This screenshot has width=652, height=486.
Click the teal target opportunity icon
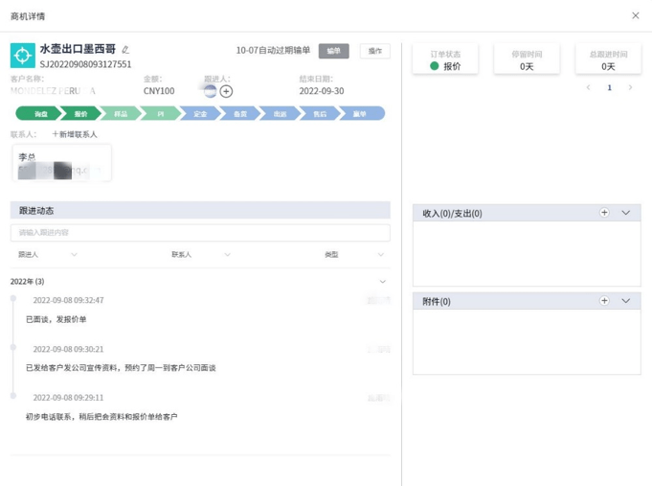point(22,56)
